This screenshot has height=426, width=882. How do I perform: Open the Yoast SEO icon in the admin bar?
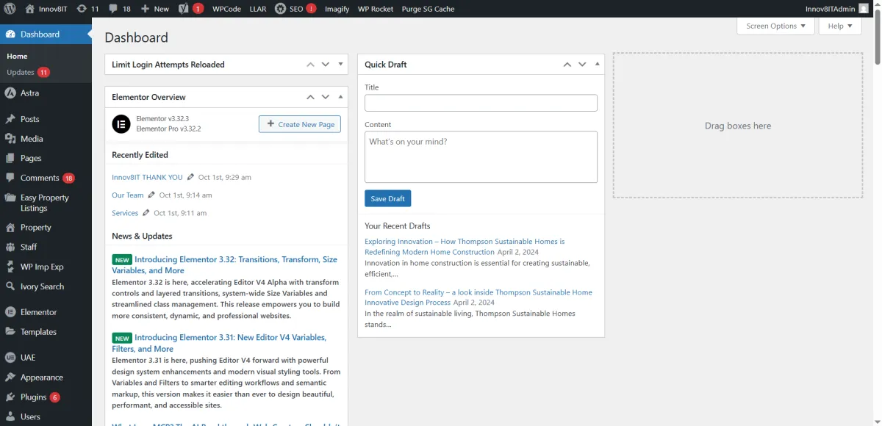(184, 9)
